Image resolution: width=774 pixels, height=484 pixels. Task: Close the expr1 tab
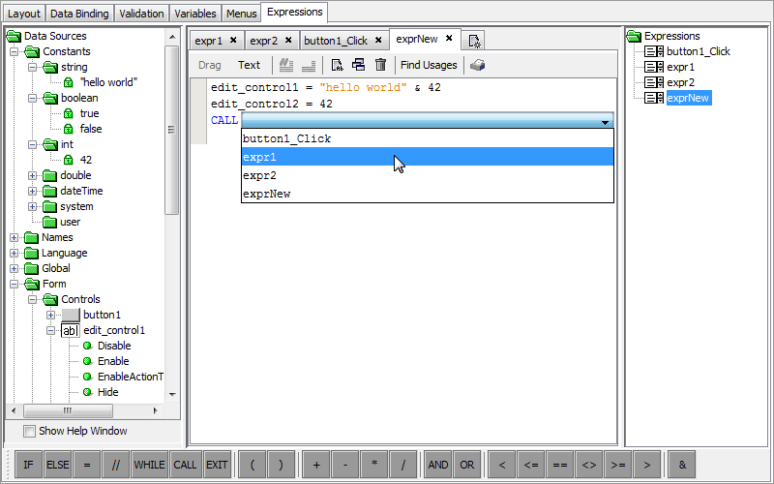pos(233,41)
